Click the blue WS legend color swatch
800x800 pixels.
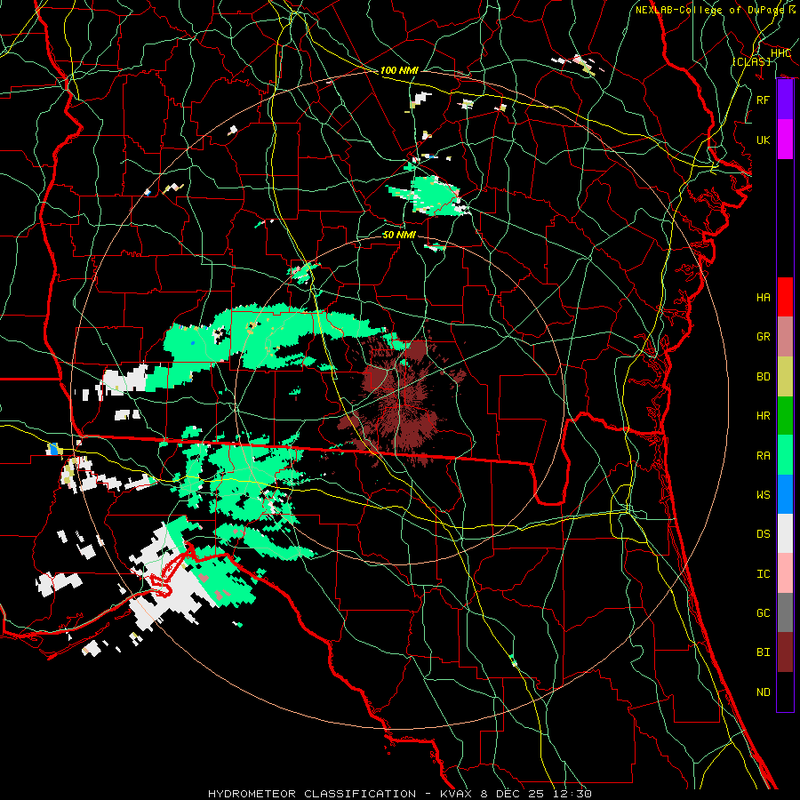(785, 494)
